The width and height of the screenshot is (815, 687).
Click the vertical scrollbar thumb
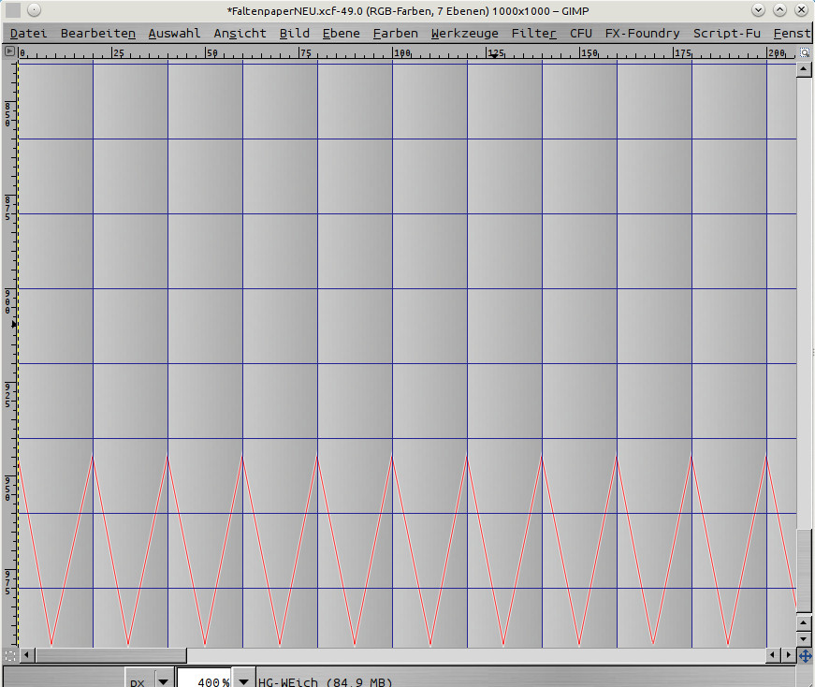[x=804, y=571]
